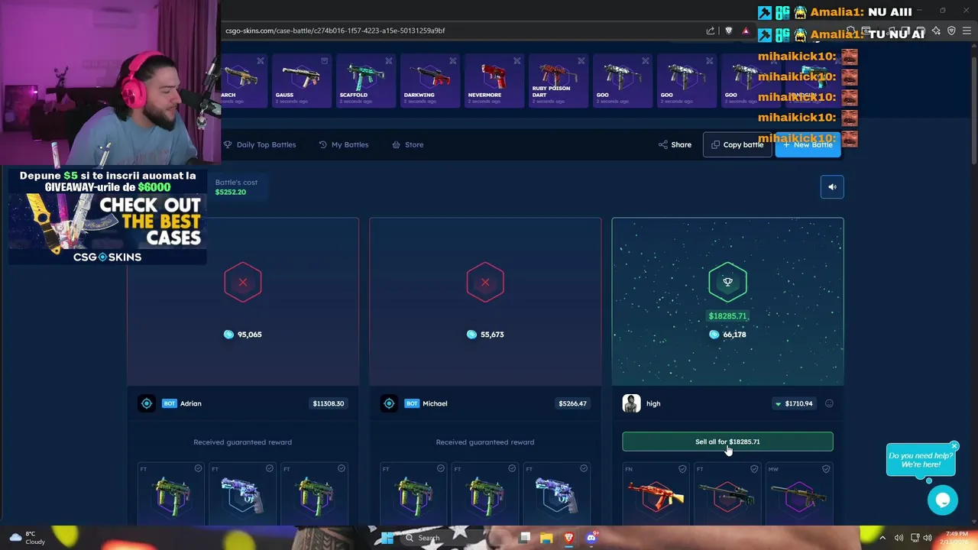978x550 pixels.
Task: Click Adrian's red X loser icon
Action: (x=243, y=282)
